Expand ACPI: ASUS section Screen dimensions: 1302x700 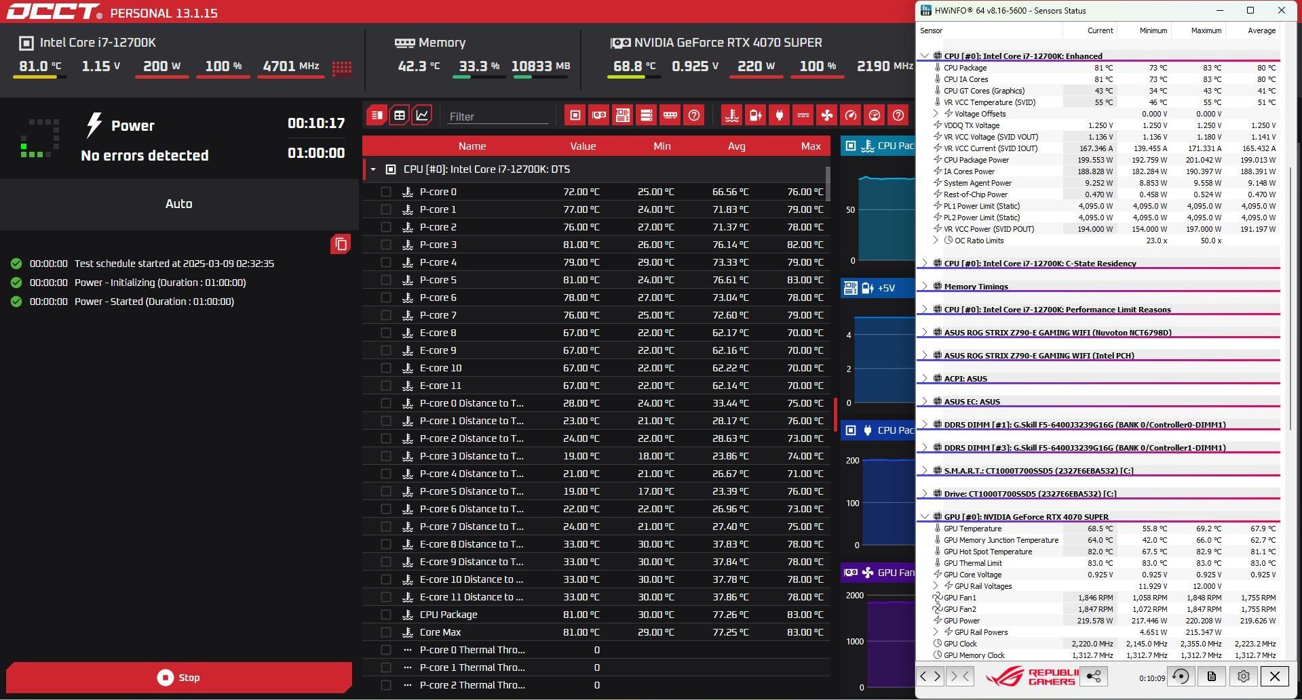(x=924, y=378)
